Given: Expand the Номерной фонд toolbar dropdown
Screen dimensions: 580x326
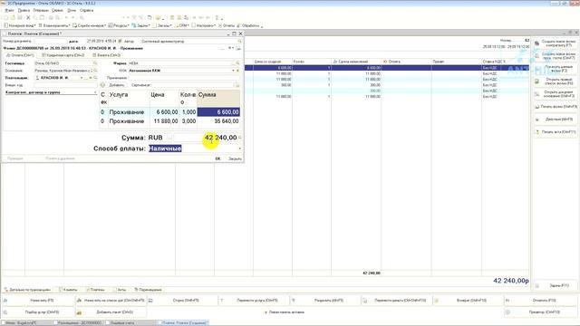Looking at the screenshot, I should [x=20, y=25].
